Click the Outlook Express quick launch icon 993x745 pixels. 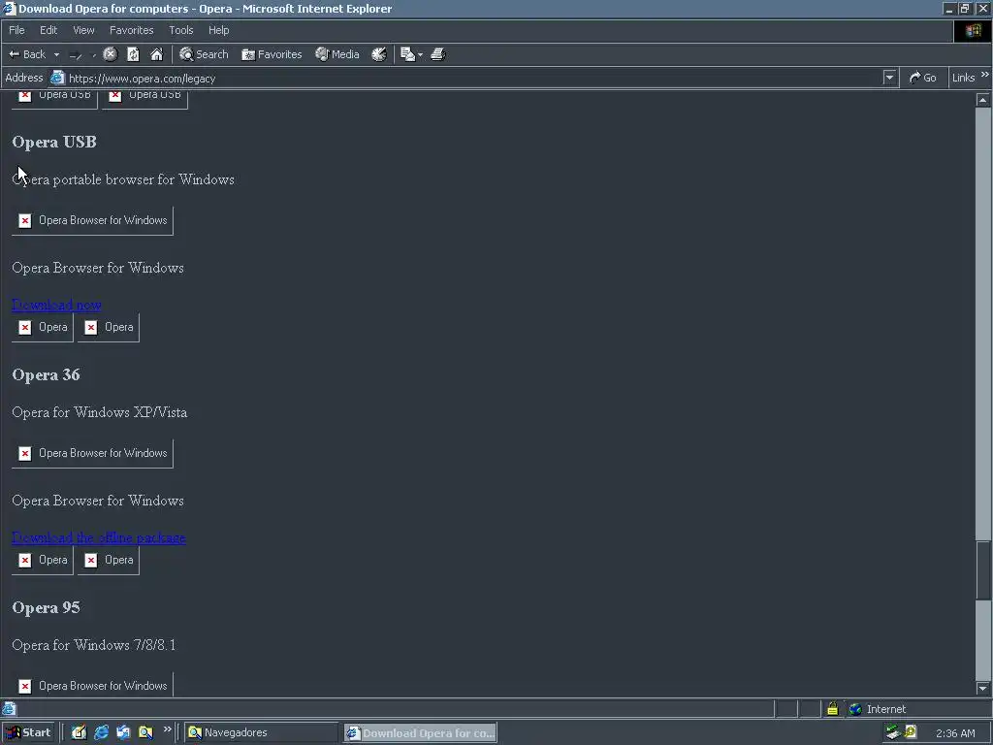pos(123,732)
